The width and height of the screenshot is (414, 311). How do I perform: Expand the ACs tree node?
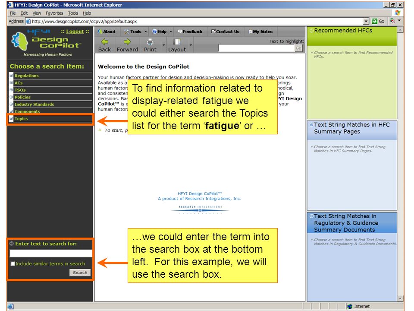[x=11, y=83]
